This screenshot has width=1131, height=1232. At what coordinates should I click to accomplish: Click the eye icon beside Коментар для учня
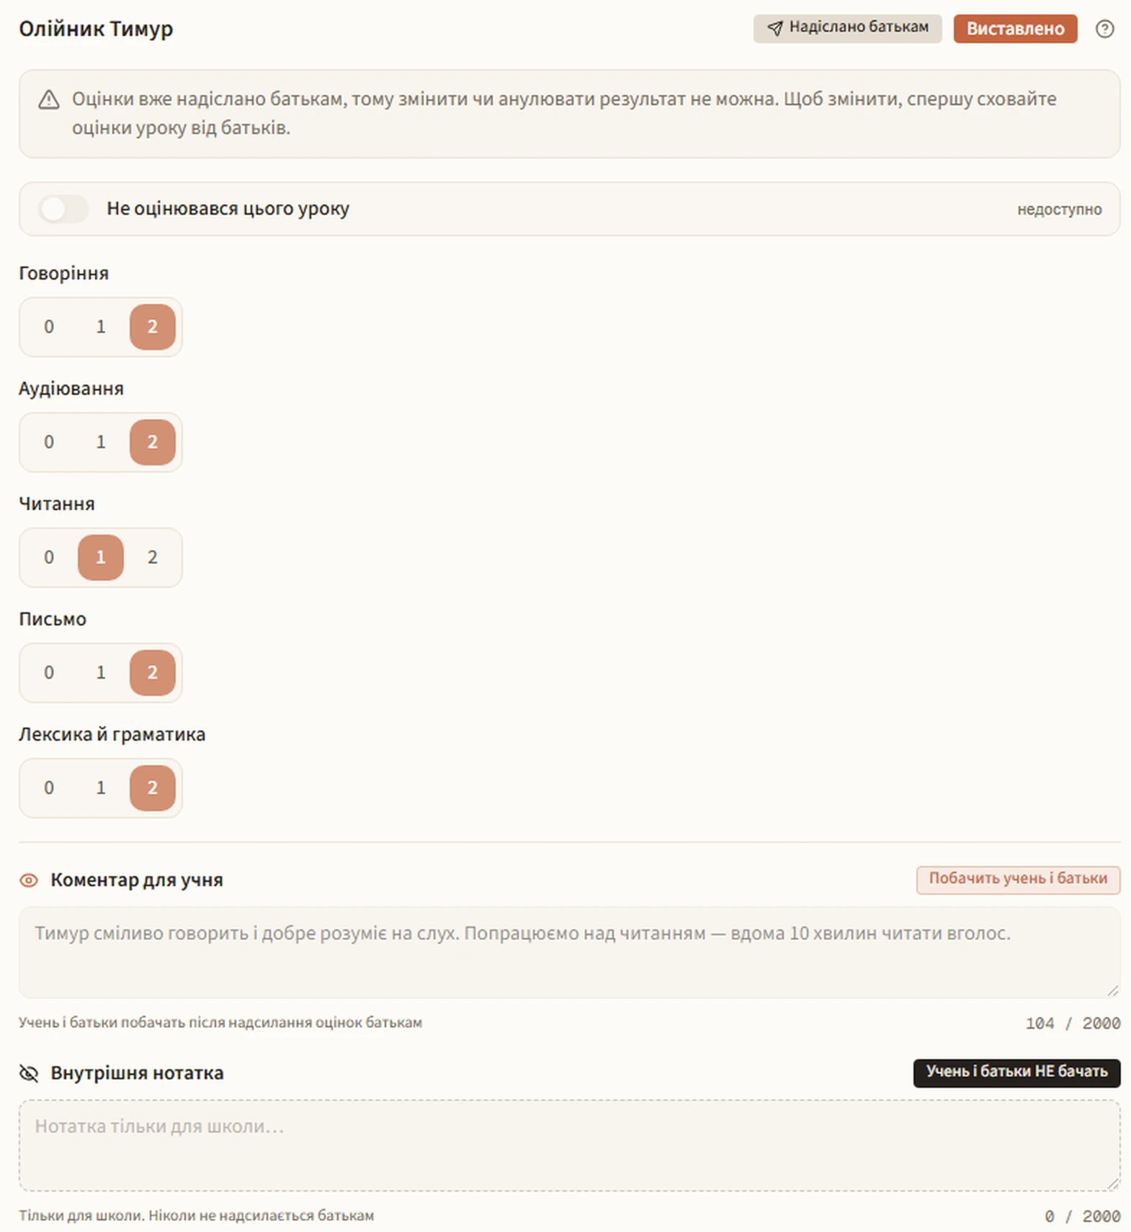(29, 880)
